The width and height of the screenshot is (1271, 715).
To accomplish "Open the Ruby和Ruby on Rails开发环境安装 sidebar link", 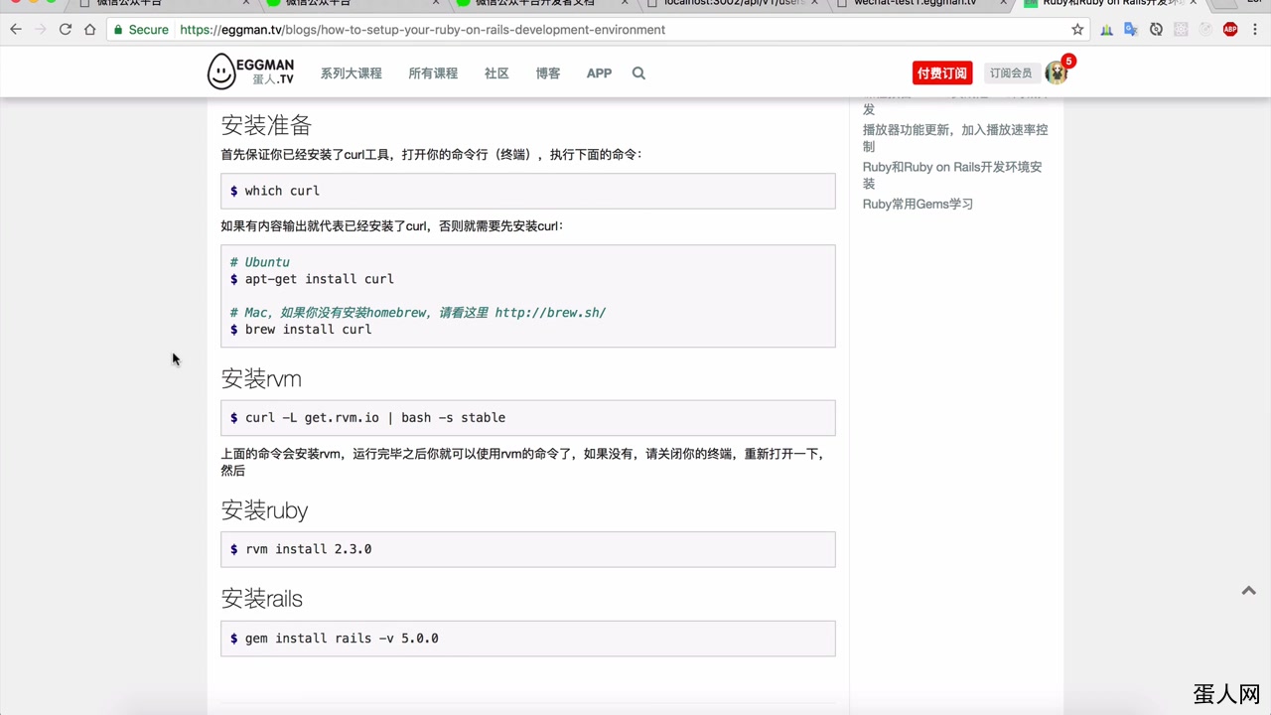I will coord(952,176).
